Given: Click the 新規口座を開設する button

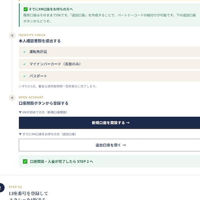Looking at the screenshot, I should (x=110, y=123).
